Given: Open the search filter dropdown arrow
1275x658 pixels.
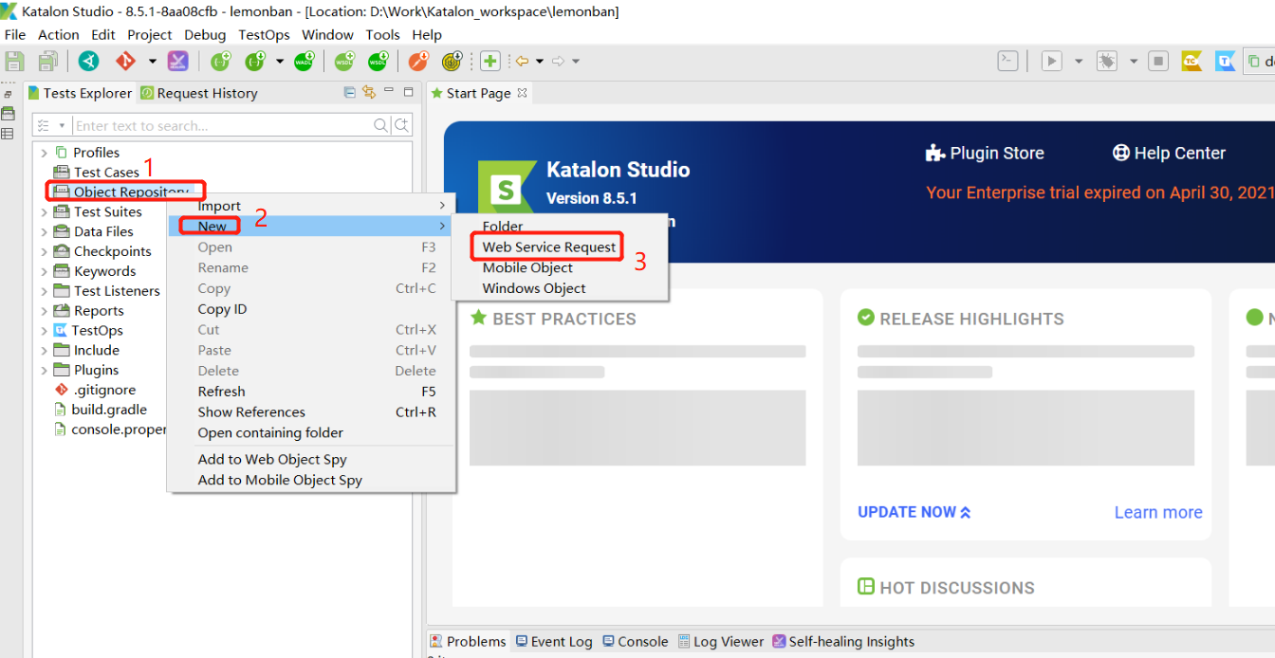Looking at the screenshot, I should tap(62, 125).
